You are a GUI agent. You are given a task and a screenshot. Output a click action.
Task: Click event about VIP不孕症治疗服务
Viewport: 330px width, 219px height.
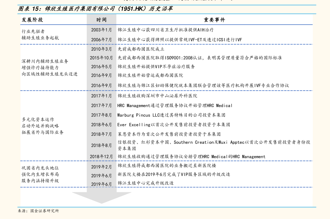(156, 67)
